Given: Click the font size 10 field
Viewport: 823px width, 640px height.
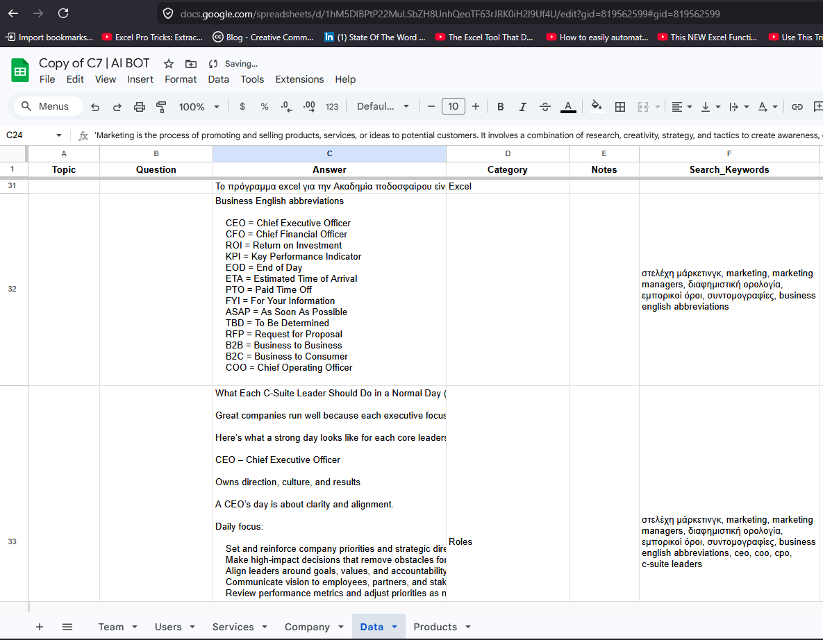Looking at the screenshot, I should click(x=453, y=106).
